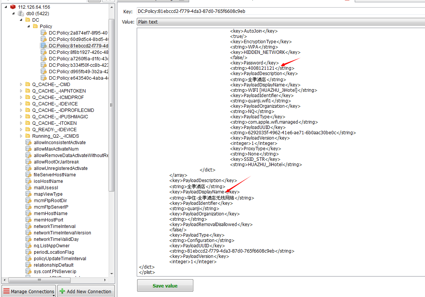Click key icon of DC:Policy:2a874ef7 entry
Screen dimensions: 425x297
(x=44, y=33)
